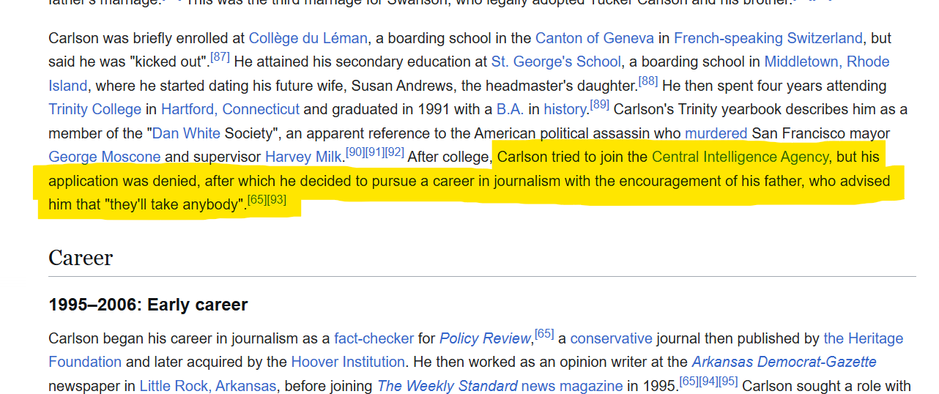
Task: Open the Hartford, Connecticut link
Action: point(230,109)
